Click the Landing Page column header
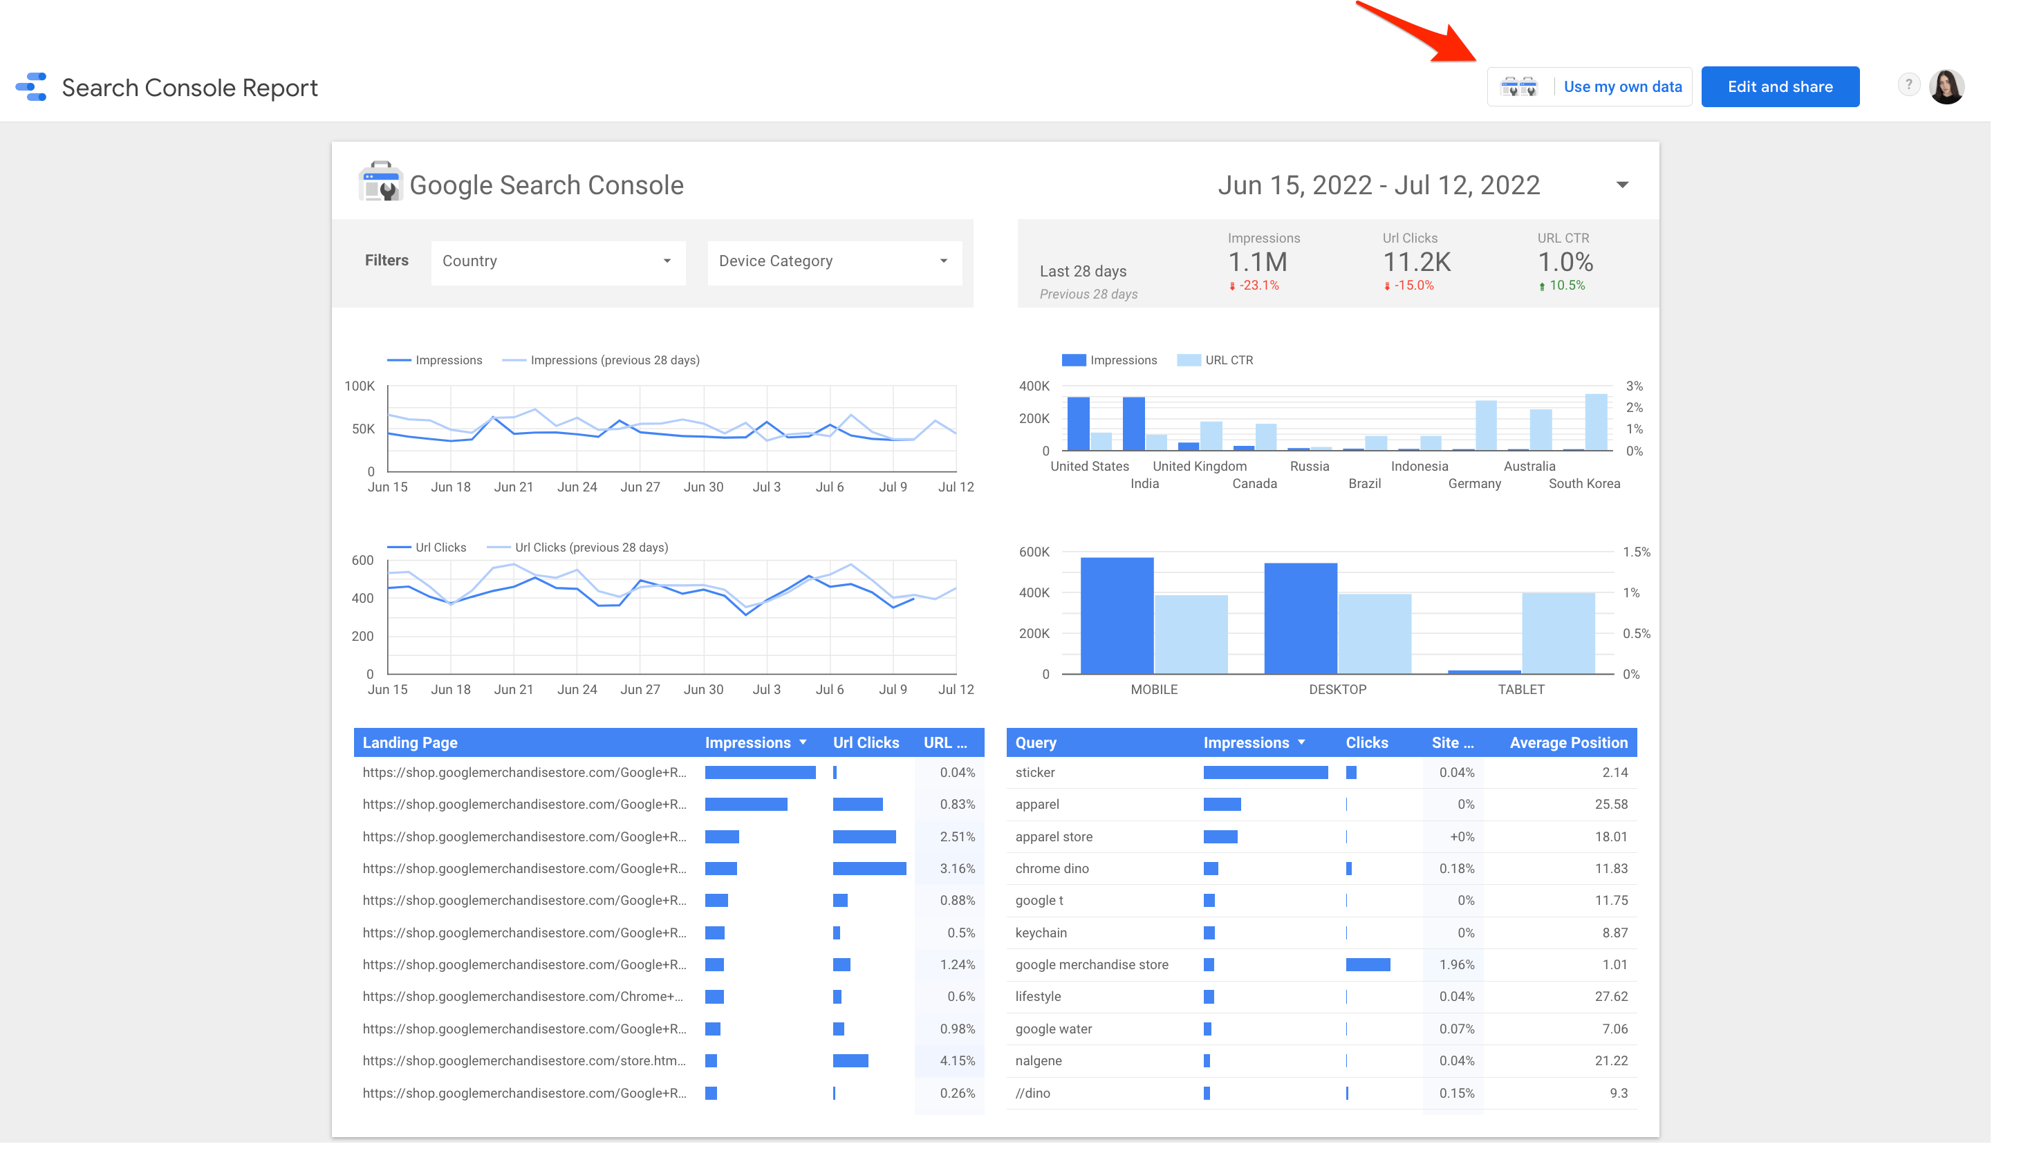This screenshot has width=2019, height=1171. tap(410, 742)
